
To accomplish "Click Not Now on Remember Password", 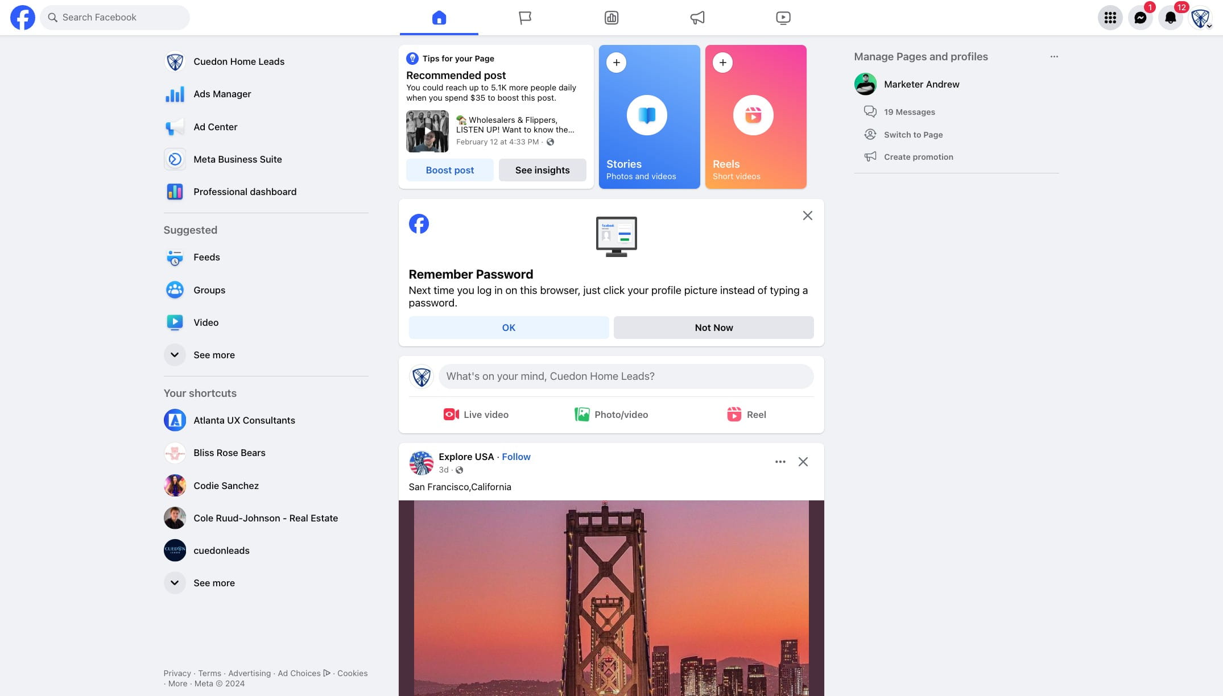I will pos(713,328).
